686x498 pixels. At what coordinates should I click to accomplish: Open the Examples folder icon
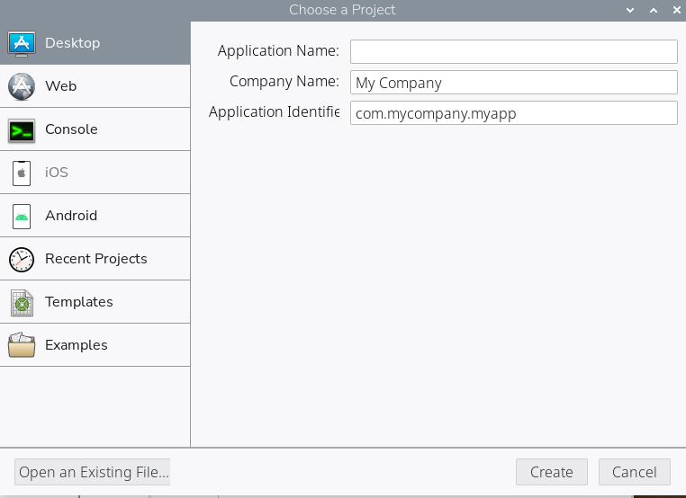[x=22, y=345]
